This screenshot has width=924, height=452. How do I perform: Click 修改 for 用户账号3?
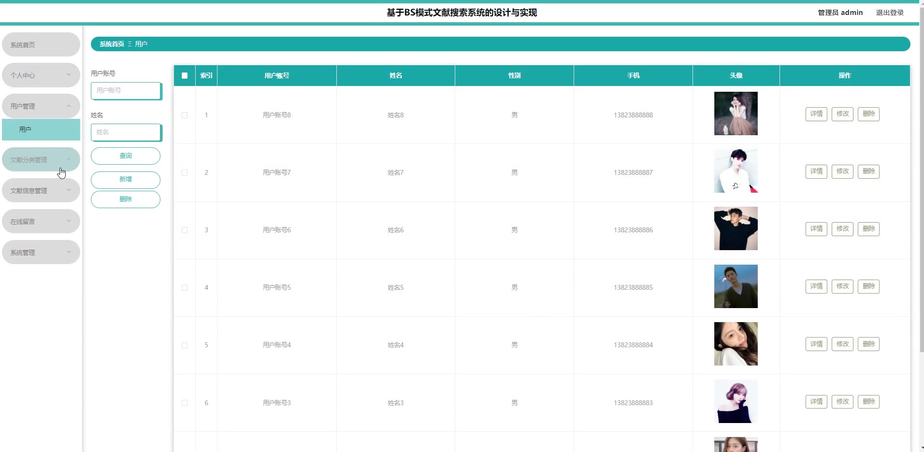(x=842, y=402)
